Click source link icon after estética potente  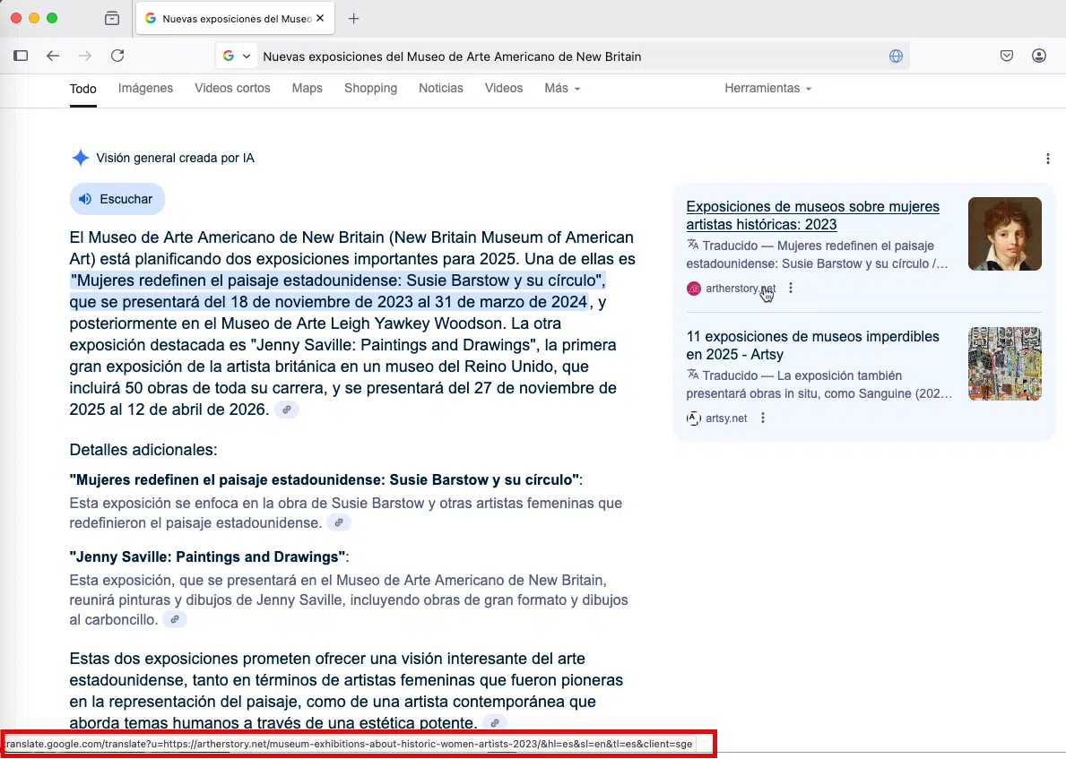495,722
